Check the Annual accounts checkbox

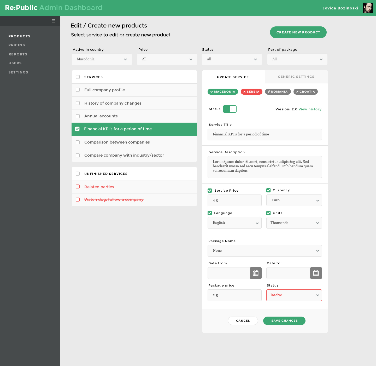(78, 116)
